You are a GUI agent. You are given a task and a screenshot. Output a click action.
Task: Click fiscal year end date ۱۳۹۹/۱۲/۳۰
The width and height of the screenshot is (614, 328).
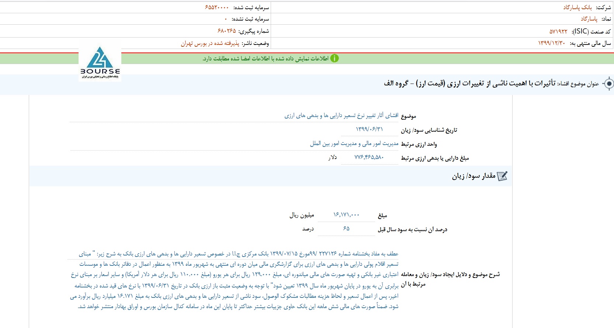point(551,43)
